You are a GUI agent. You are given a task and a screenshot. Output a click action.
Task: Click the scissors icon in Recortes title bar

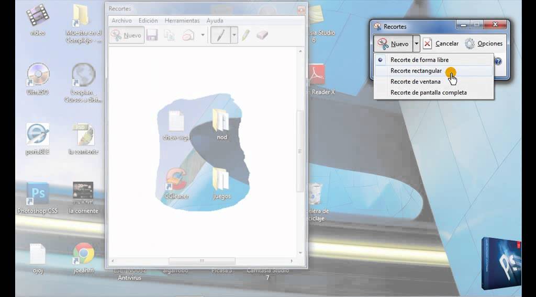click(x=378, y=26)
